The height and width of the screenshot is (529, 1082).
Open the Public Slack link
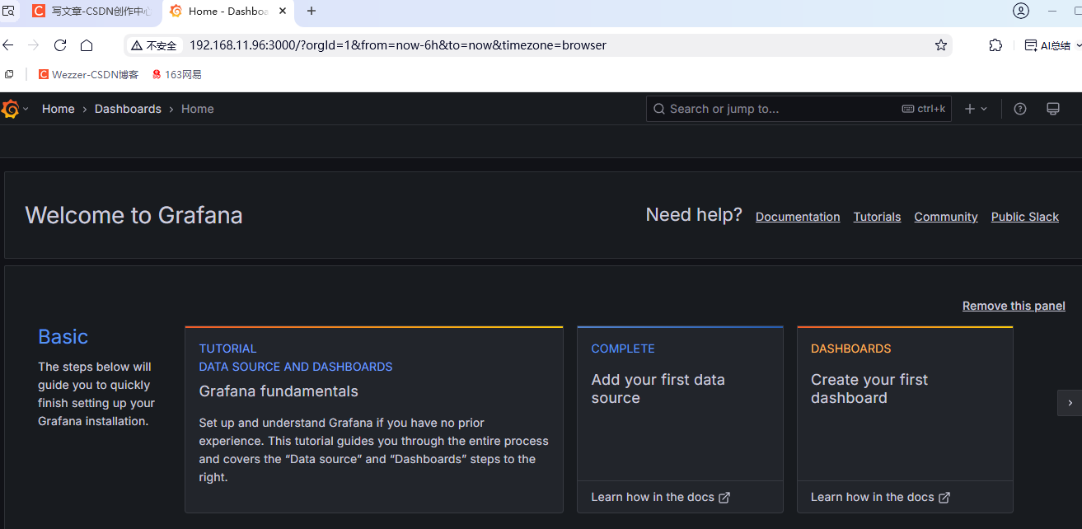click(x=1025, y=217)
